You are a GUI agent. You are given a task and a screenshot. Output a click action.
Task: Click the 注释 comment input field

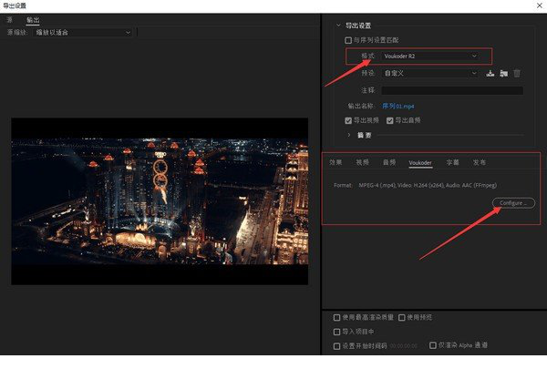[452, 91]
